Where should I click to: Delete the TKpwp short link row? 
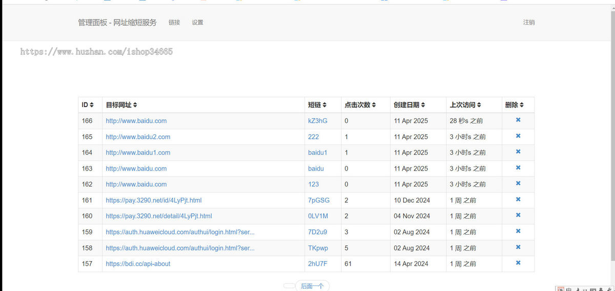point(518,247)
